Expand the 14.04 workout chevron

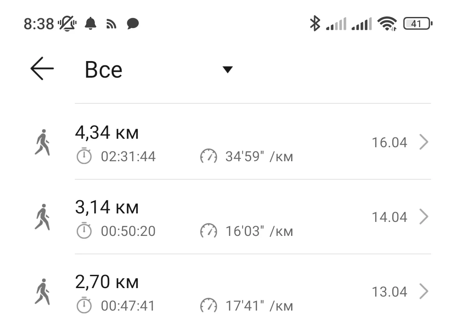pos(424,217)
